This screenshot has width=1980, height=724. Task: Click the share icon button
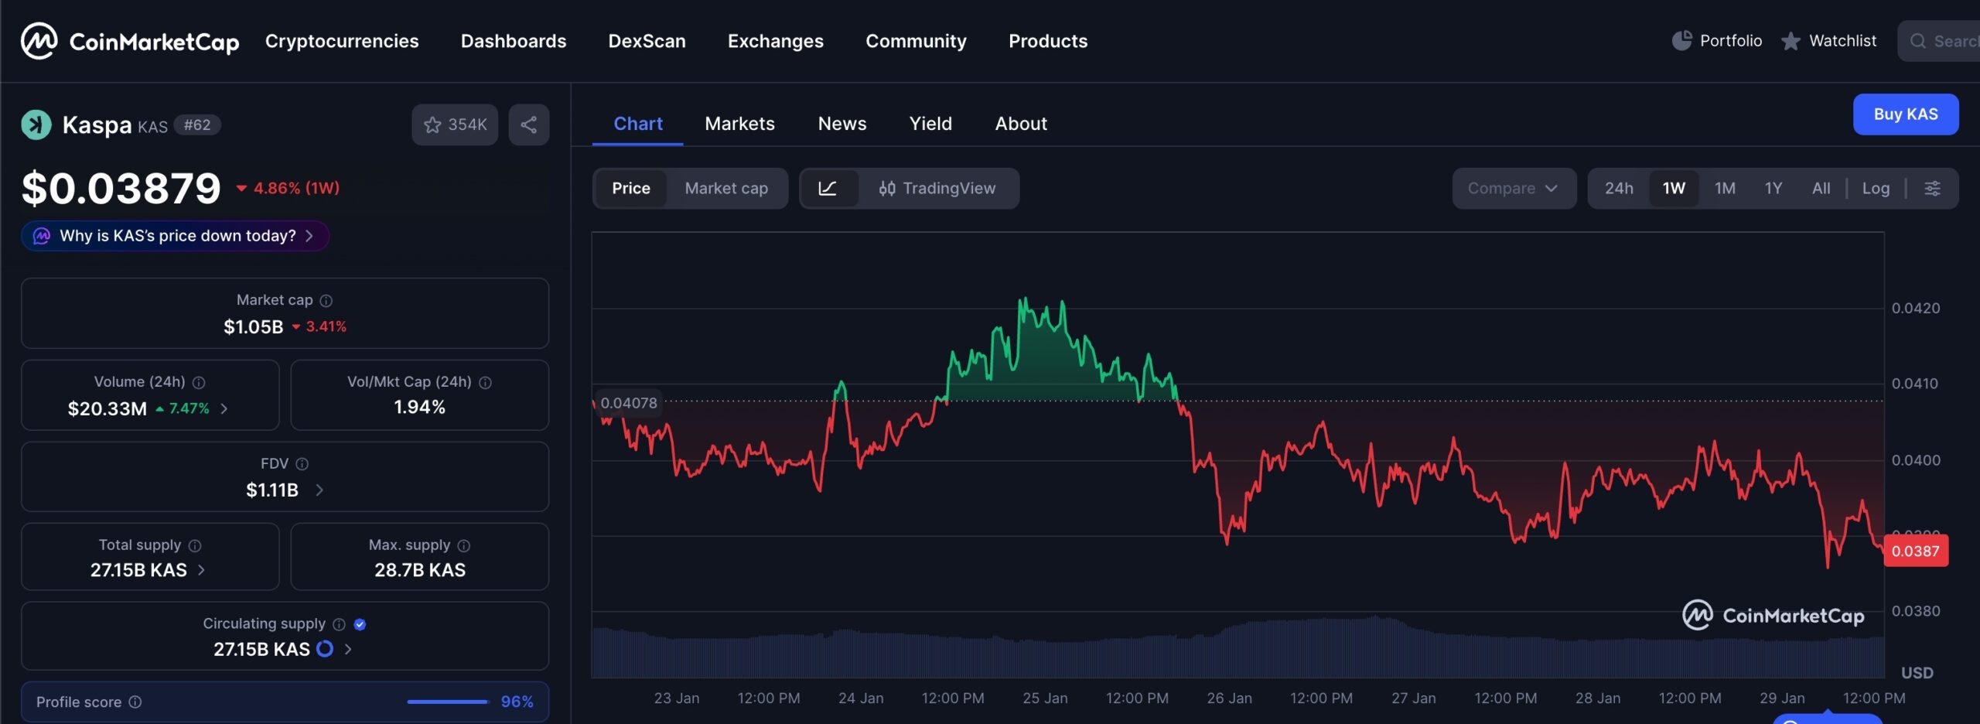[529, 125]
